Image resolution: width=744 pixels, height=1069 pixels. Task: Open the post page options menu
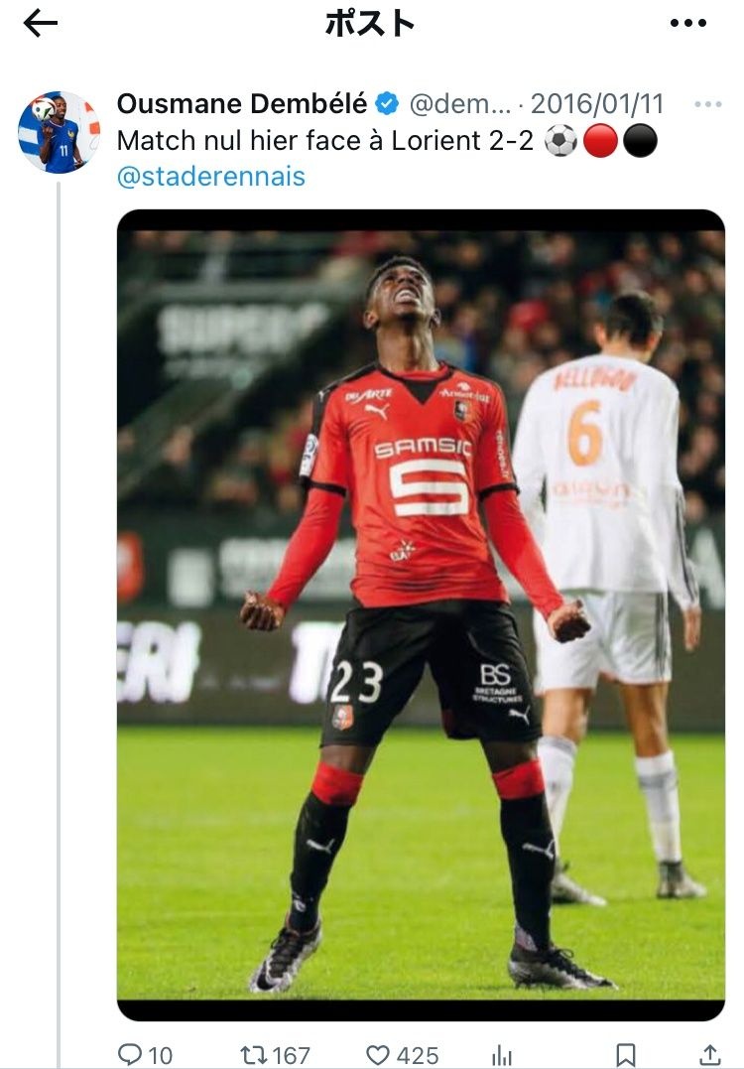688,23
